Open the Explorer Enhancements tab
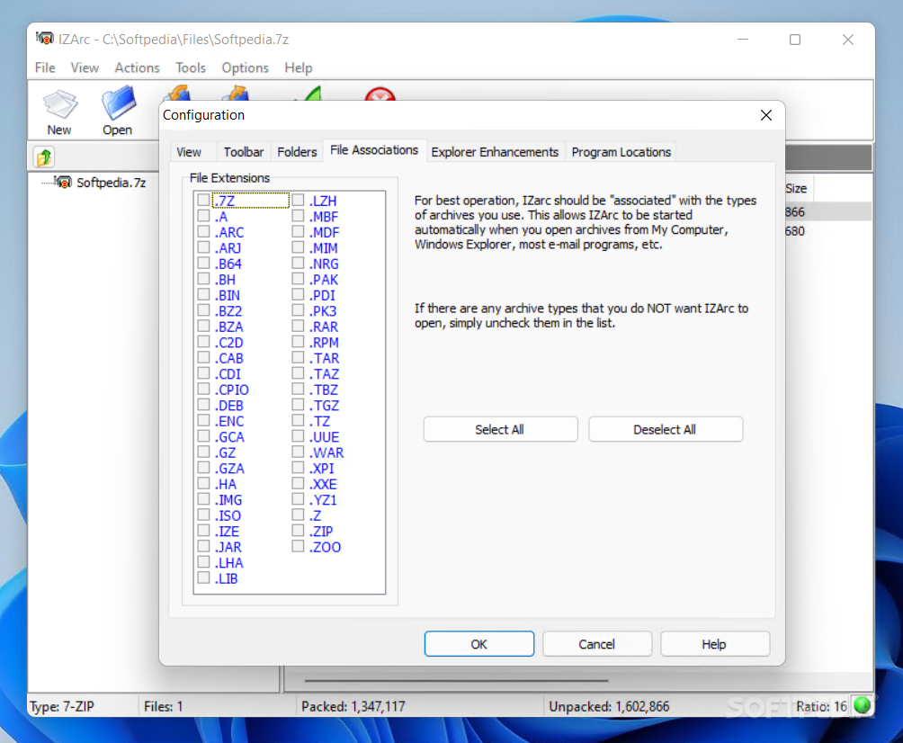This screenshot has height=743, width=903. pos(496,152)
